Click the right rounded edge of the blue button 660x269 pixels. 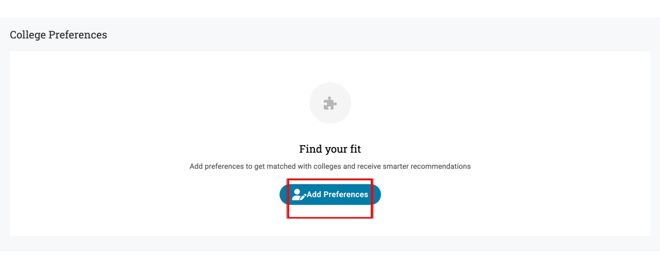pyautogui.click(x=377, y=194)
